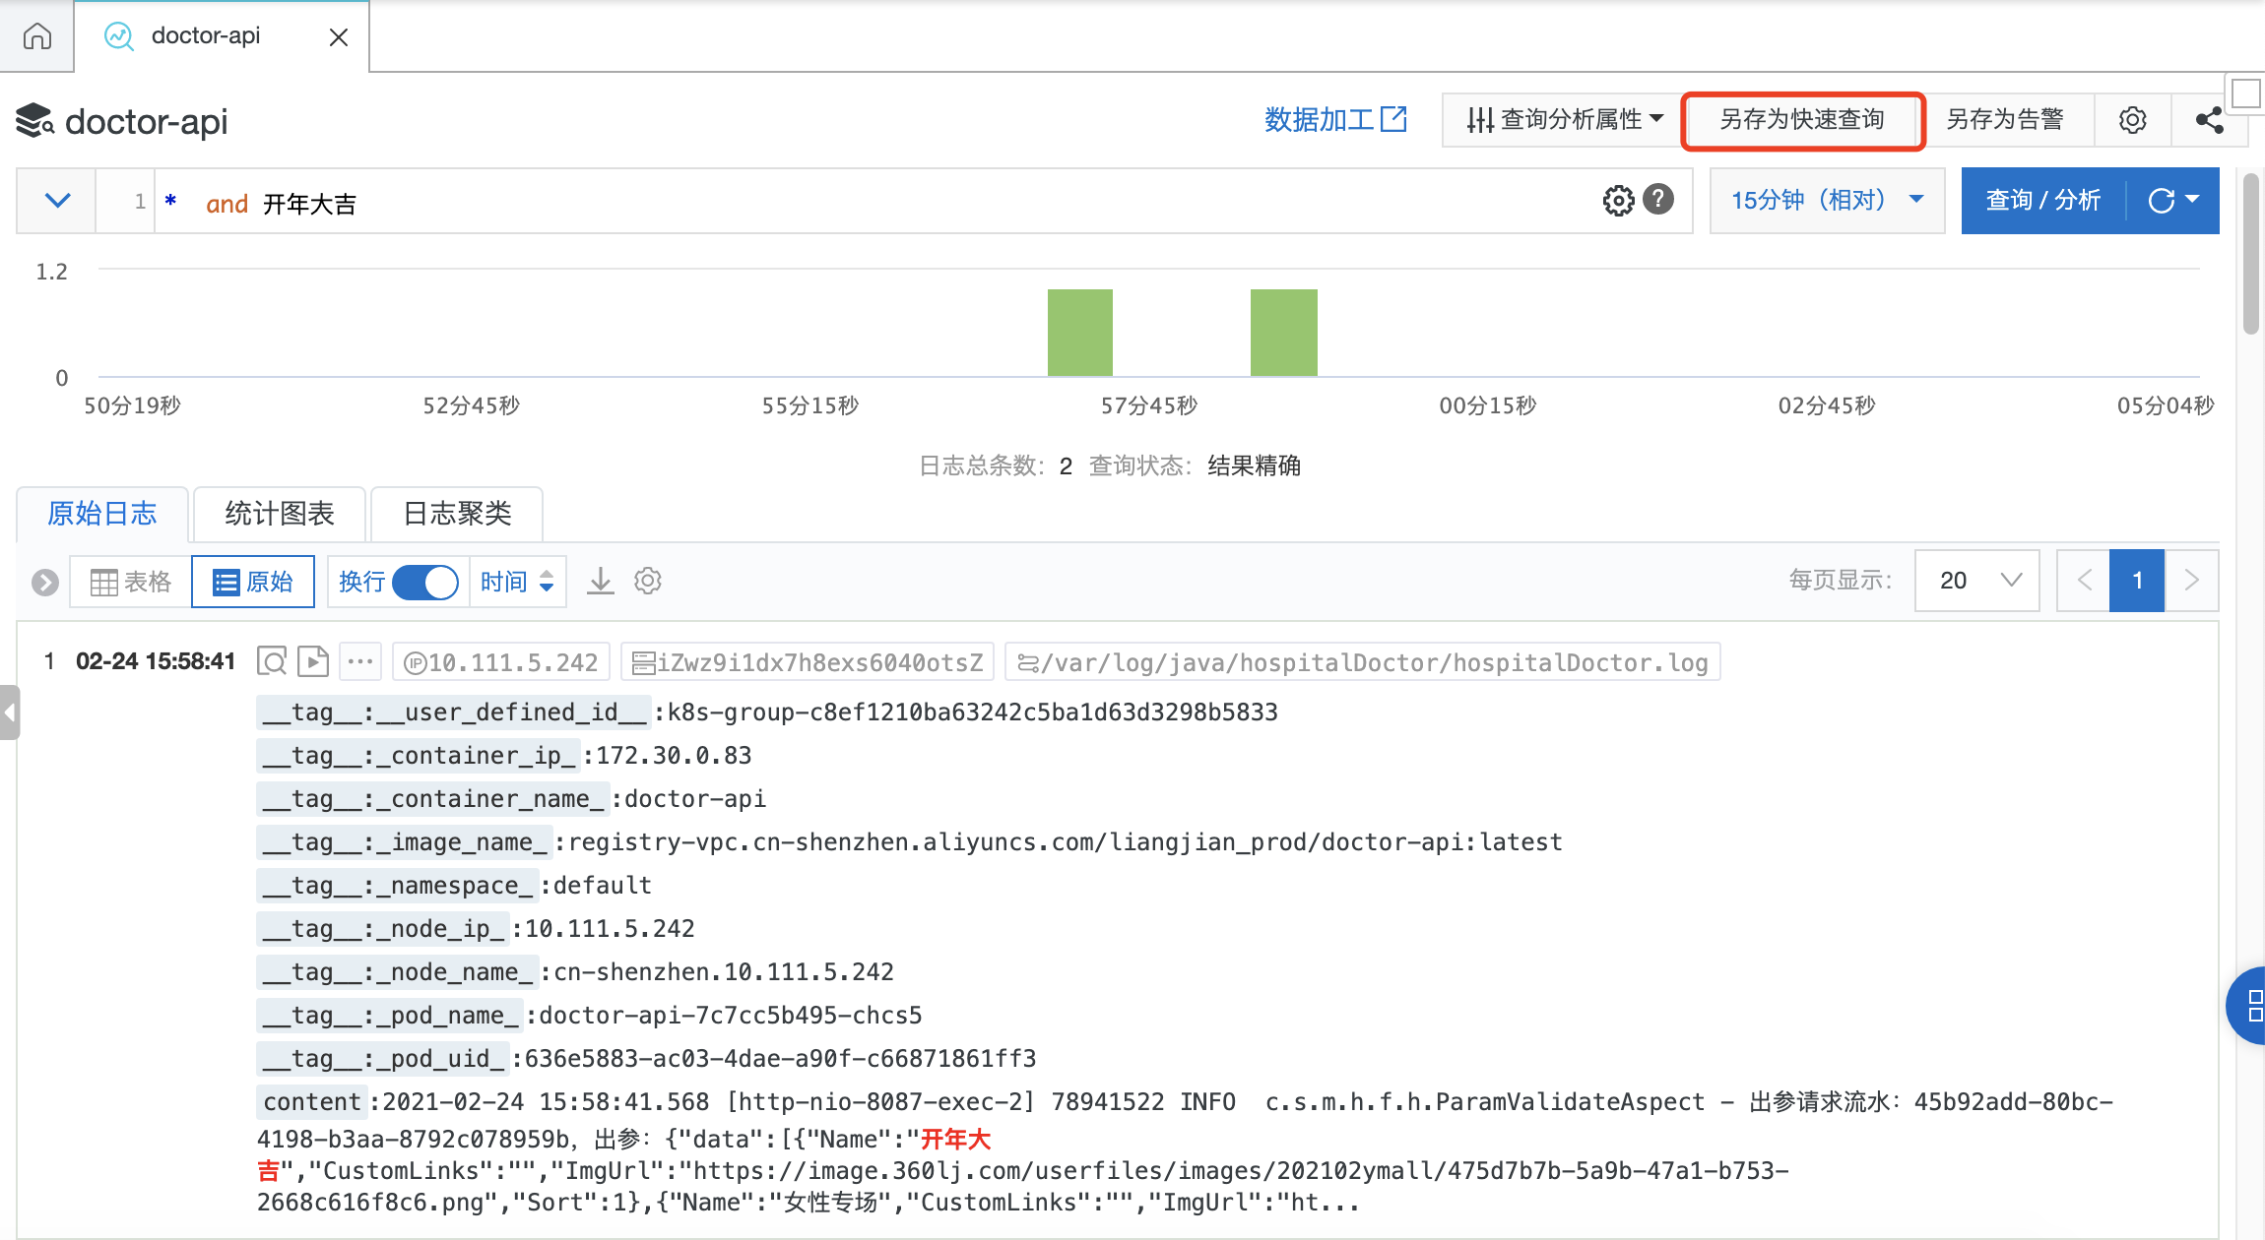Viewport: 2265px width, 1240px height.
Task: Open 查询分析属性 dropdown
Action: [1564, 120]
